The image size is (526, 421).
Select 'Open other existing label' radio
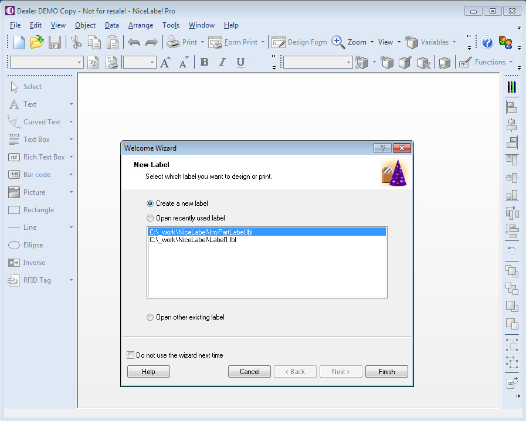tap(151, 317)
